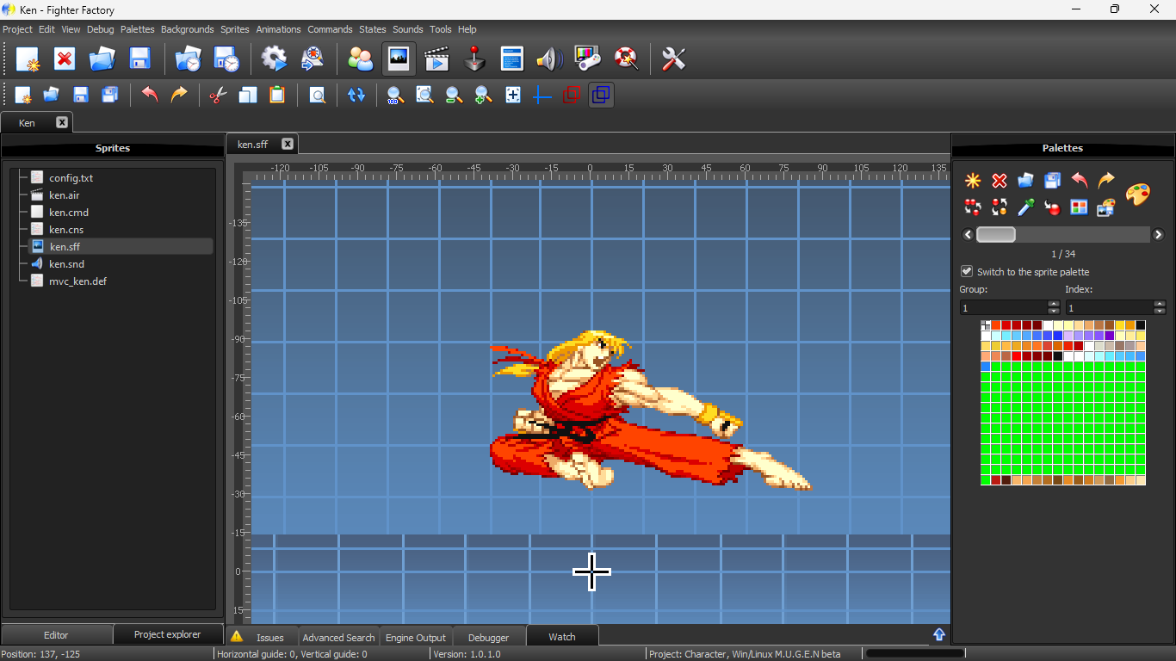Image resolution: width=1176 pixels, height=661 pixels.
Task: Increase the Group value with up arrow
Action: (1054, 304)
